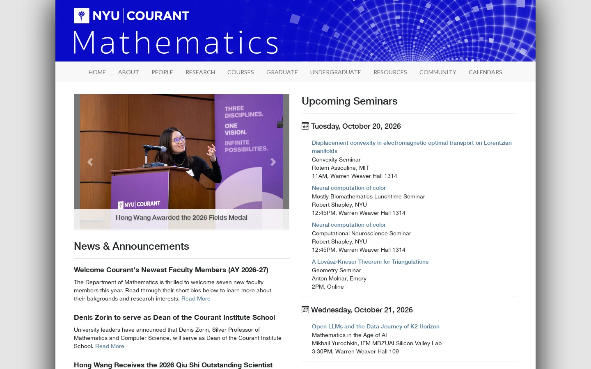591x369 pixels.
Task: Select PEOPLE in the navigation bar
Action: 162,72
